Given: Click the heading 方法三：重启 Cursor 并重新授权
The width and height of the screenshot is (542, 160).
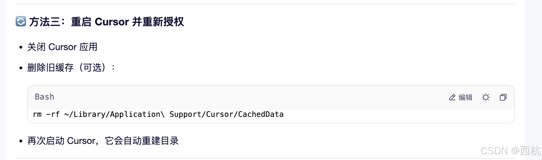Looking at the screenshot, I should pos(106,22).
